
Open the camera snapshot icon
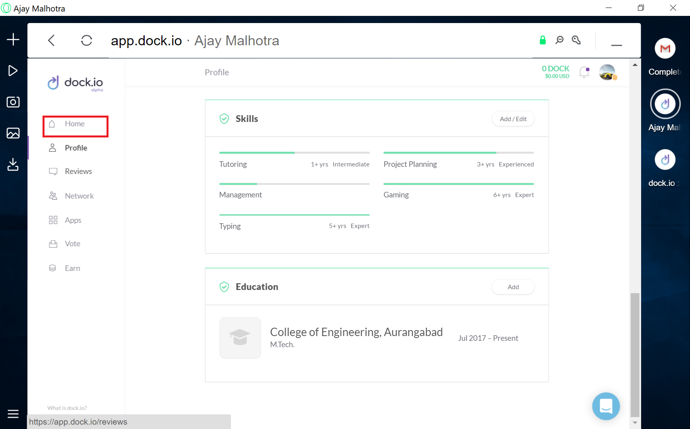13,102
